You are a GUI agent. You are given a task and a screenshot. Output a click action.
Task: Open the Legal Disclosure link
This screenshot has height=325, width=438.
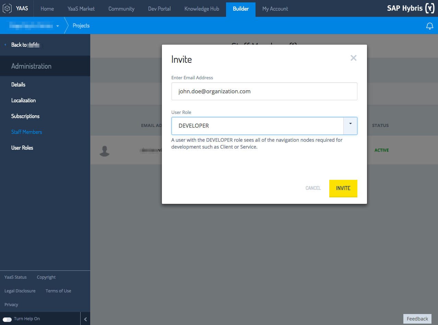tap(20, 291)
